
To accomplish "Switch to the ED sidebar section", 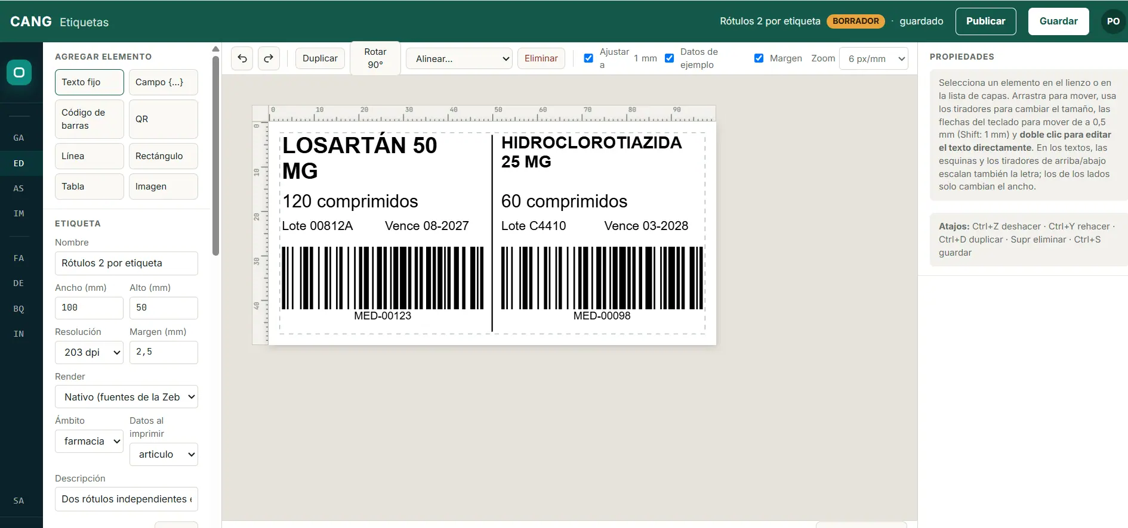I will pyautogui.click(x=19, y=163).
